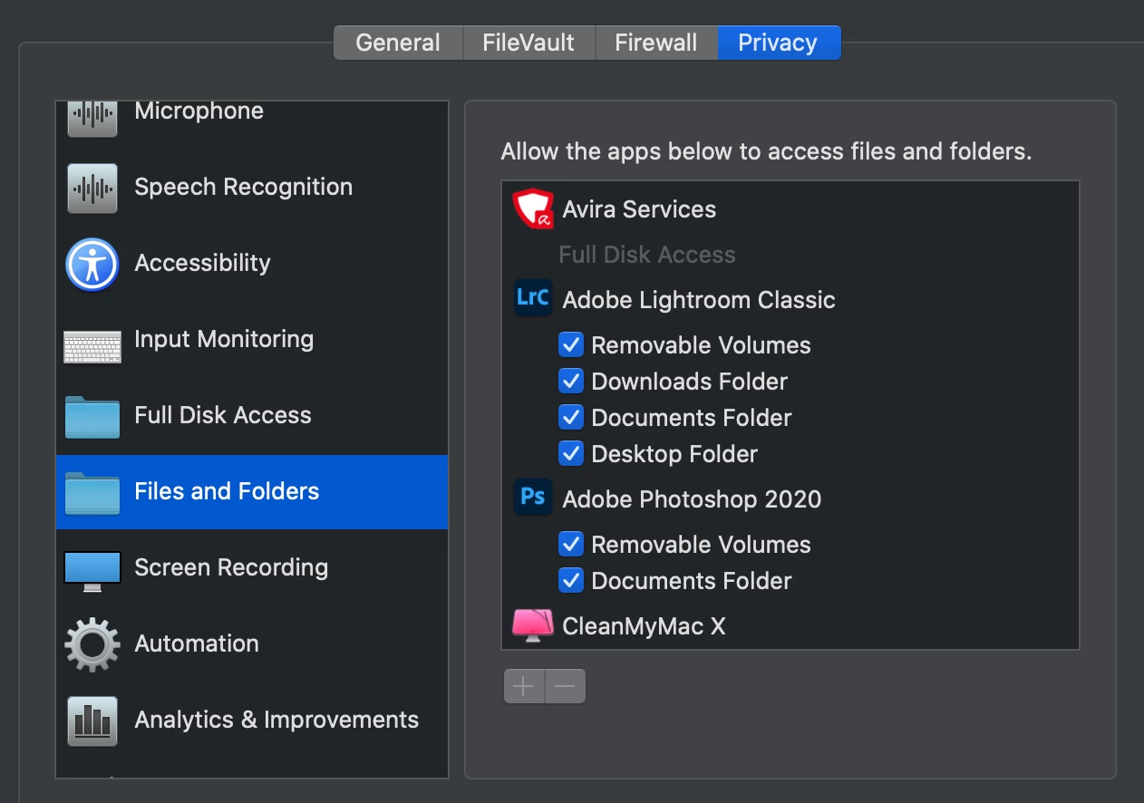1144x803 pixels.
Task: Select Screen Recording label in the sidebar
Action: (x=231, y=568)
